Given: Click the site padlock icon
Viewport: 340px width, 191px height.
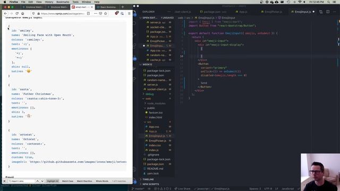Looking at the screenshot, I should [x=38, y=13].
